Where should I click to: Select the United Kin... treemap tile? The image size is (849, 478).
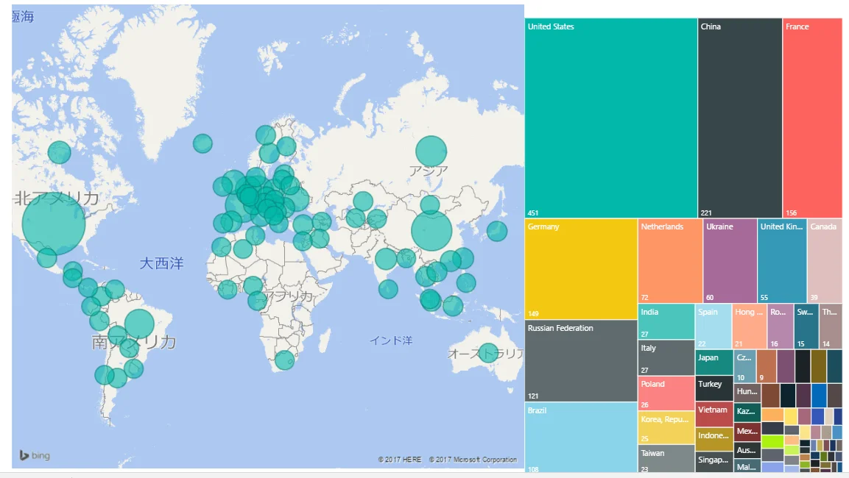(x=782, y=260)
